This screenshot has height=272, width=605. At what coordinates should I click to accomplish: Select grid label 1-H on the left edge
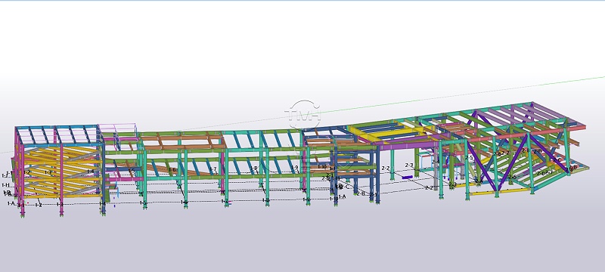click(5, 185)
